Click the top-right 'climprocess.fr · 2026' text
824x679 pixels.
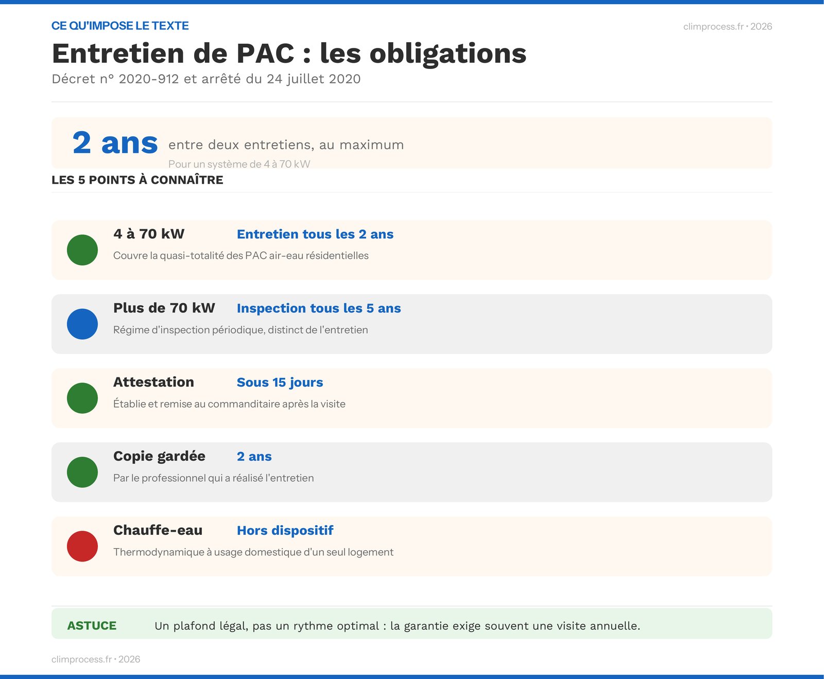728,27
